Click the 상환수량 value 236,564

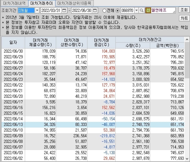(80, 136)
